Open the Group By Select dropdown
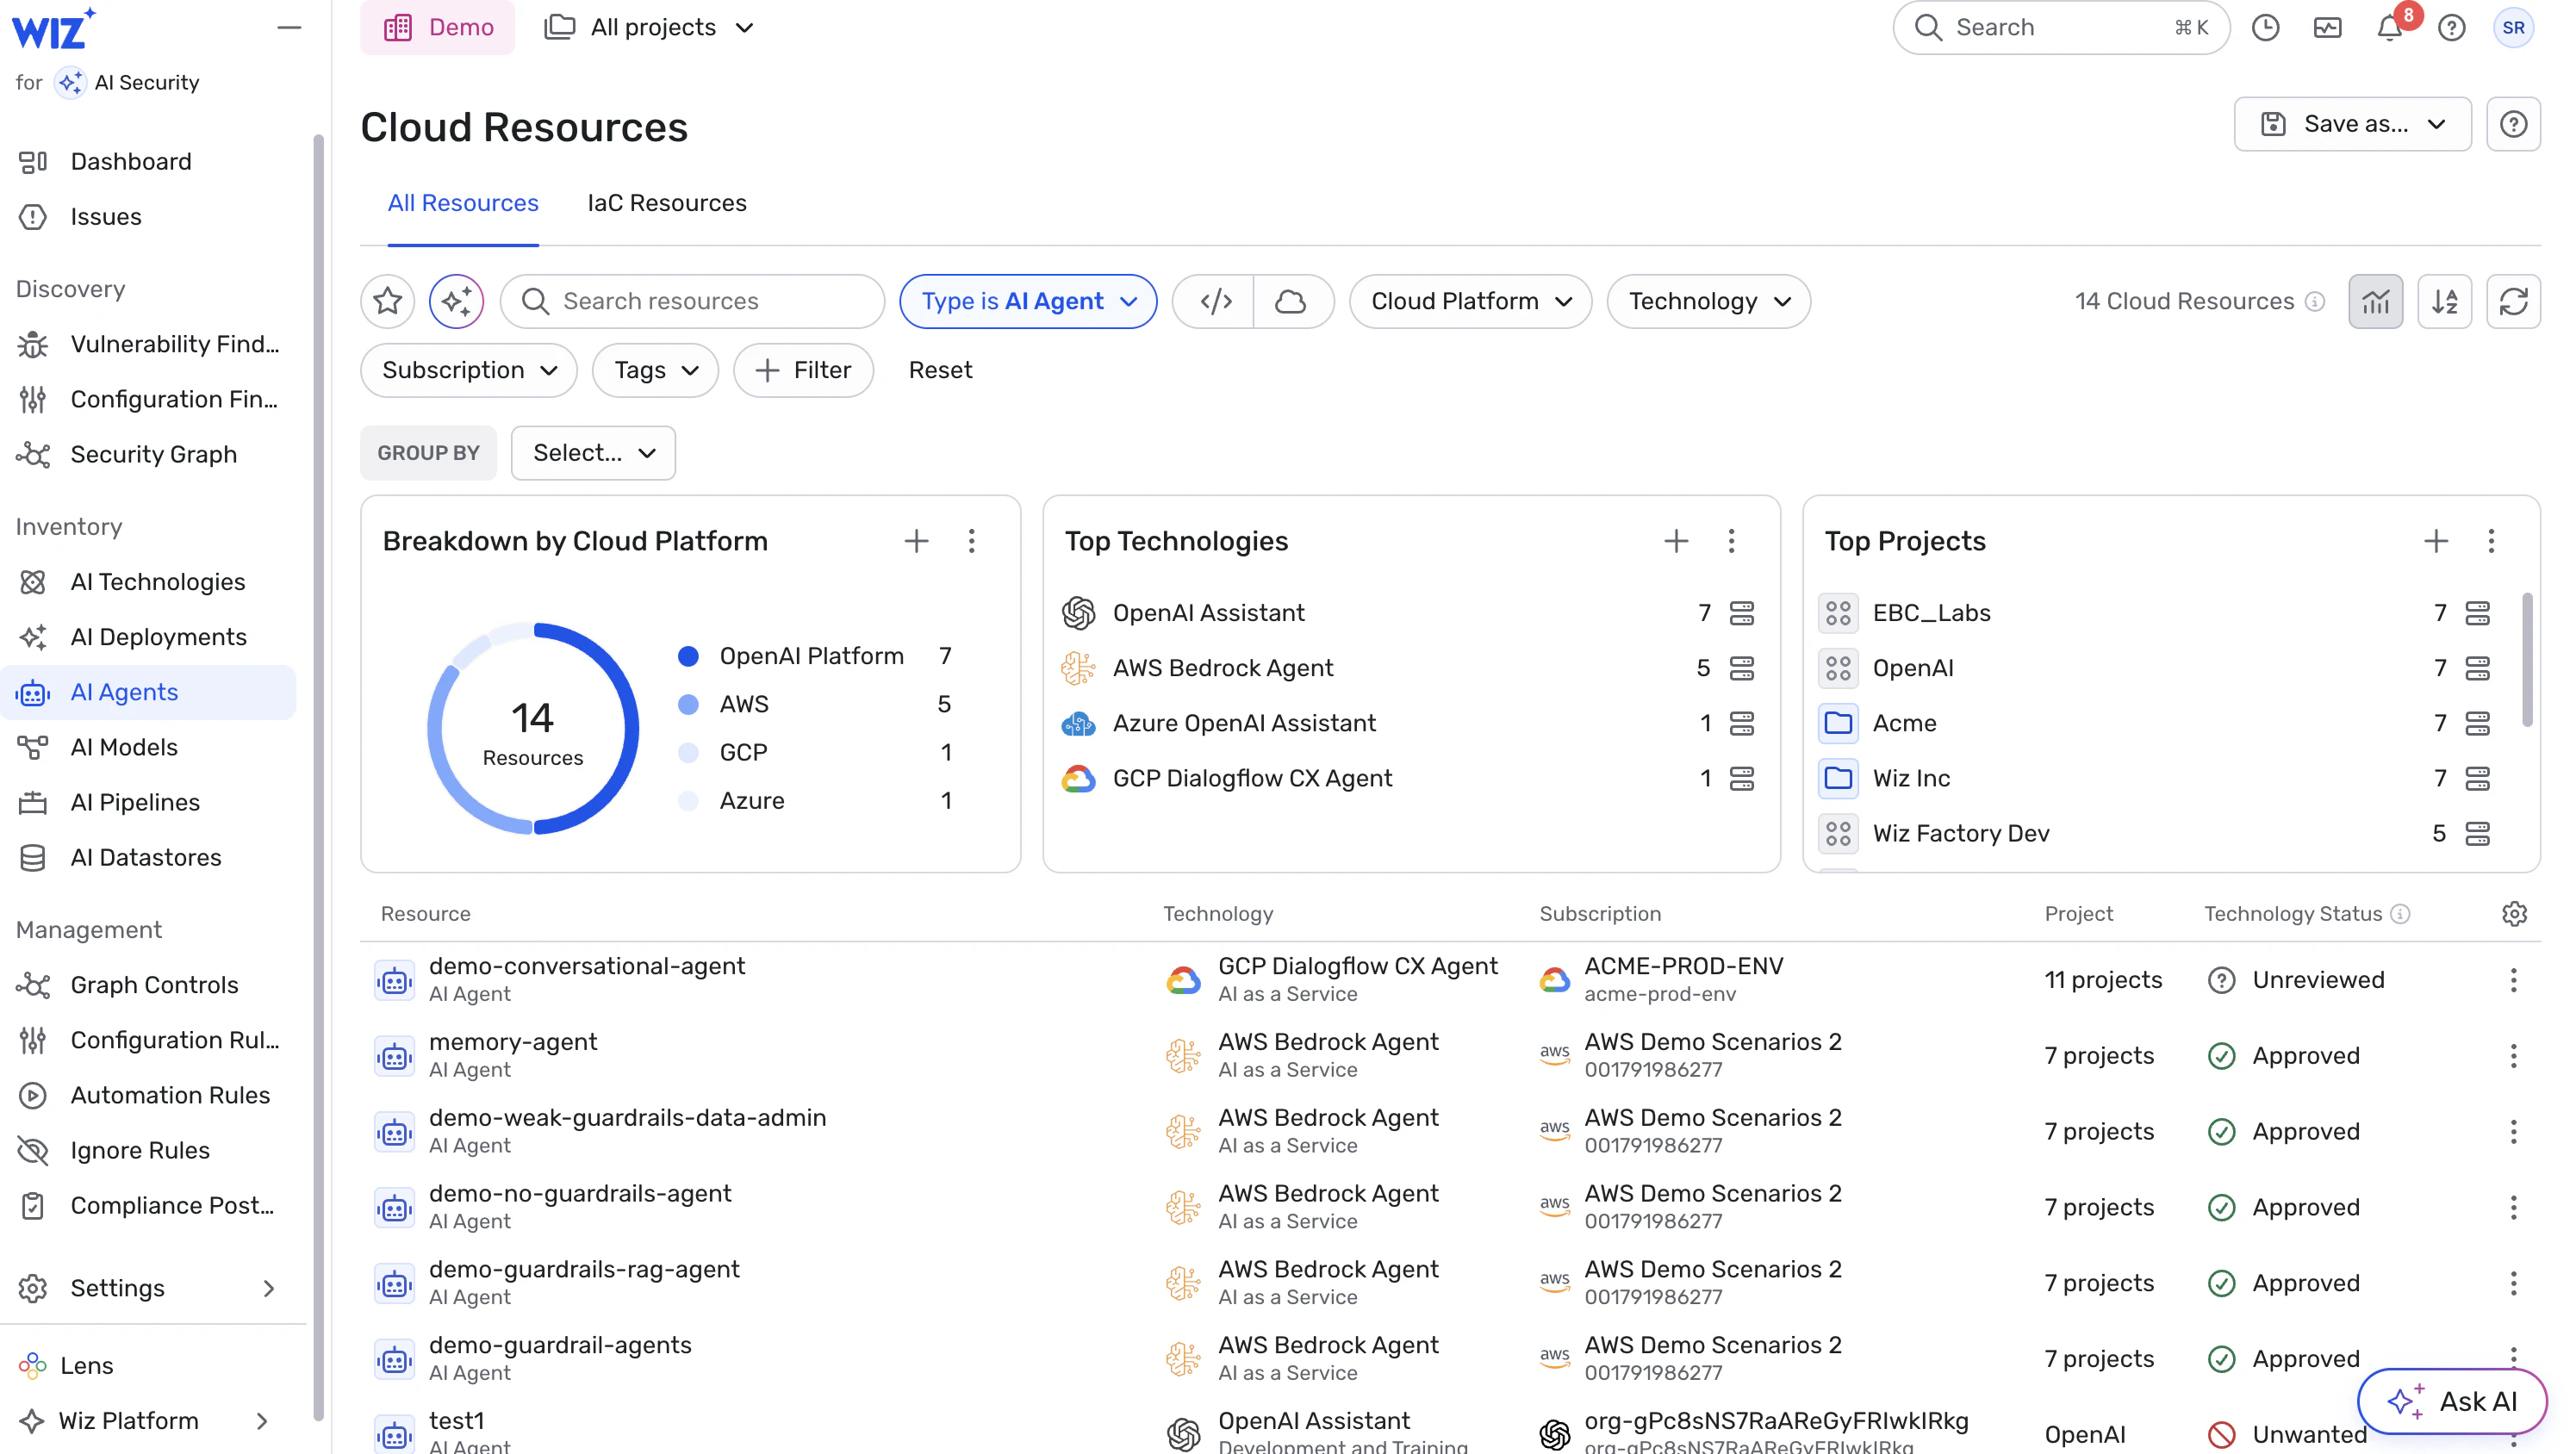The height and width of the screenshot is (1454, 2576). tap(593, 453)
